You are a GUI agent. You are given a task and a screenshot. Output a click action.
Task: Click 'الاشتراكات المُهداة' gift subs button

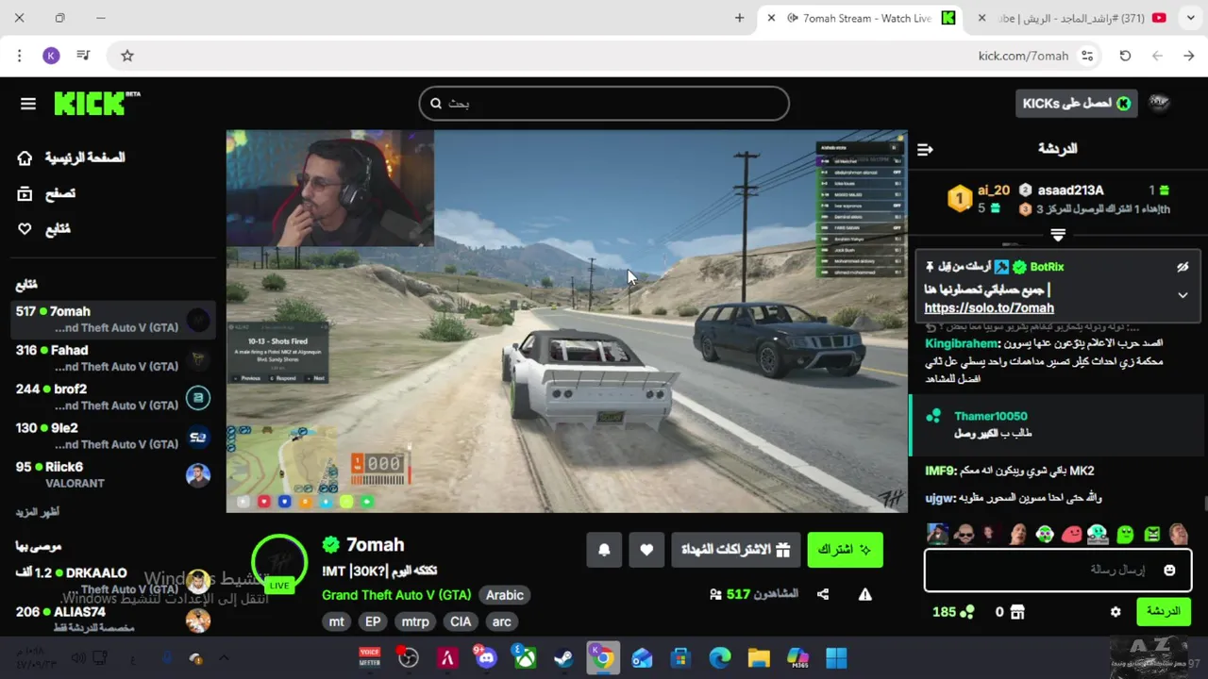[736, 550]
